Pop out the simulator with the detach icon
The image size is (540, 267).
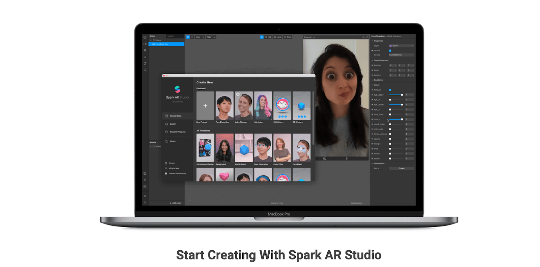click(367, 37)
